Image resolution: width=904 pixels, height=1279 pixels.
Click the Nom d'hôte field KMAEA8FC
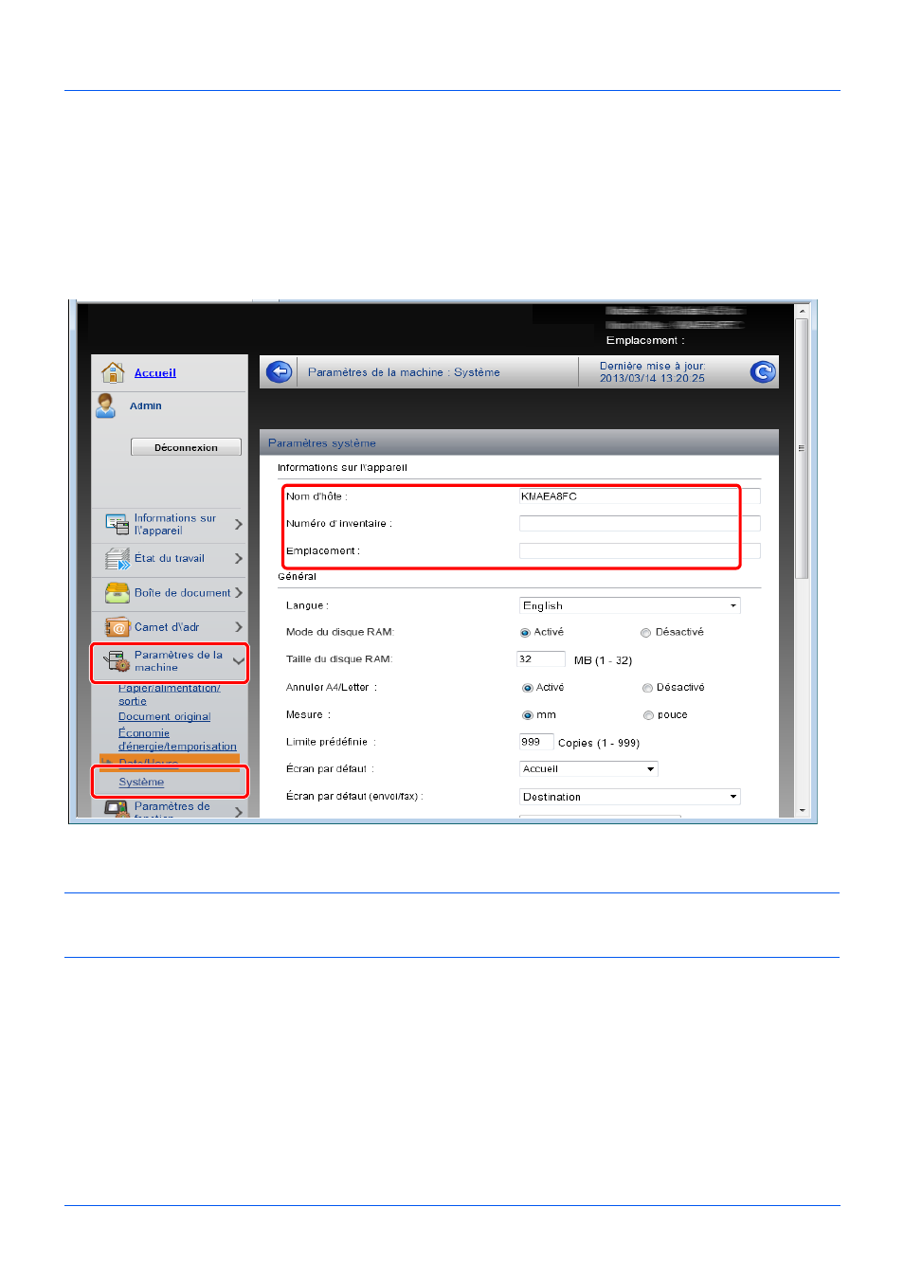point(640,496)
